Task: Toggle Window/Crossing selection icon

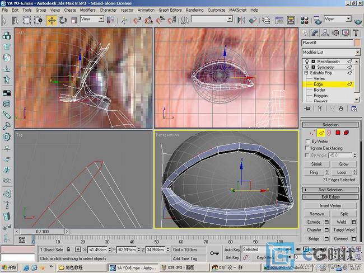Action: click(x=39, y=21)
